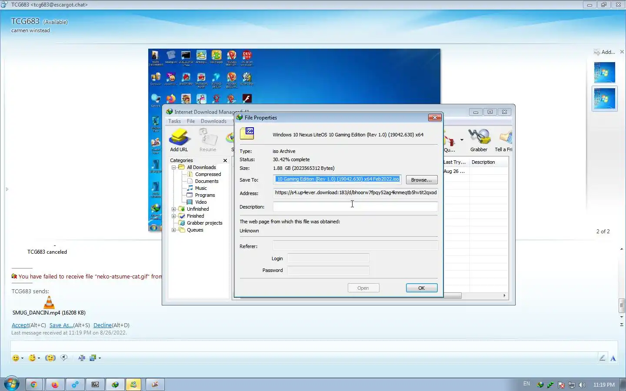The width and height of the screenshot is (626, 391).
Task: Click the network tray icon
Action: click(572, 385)
